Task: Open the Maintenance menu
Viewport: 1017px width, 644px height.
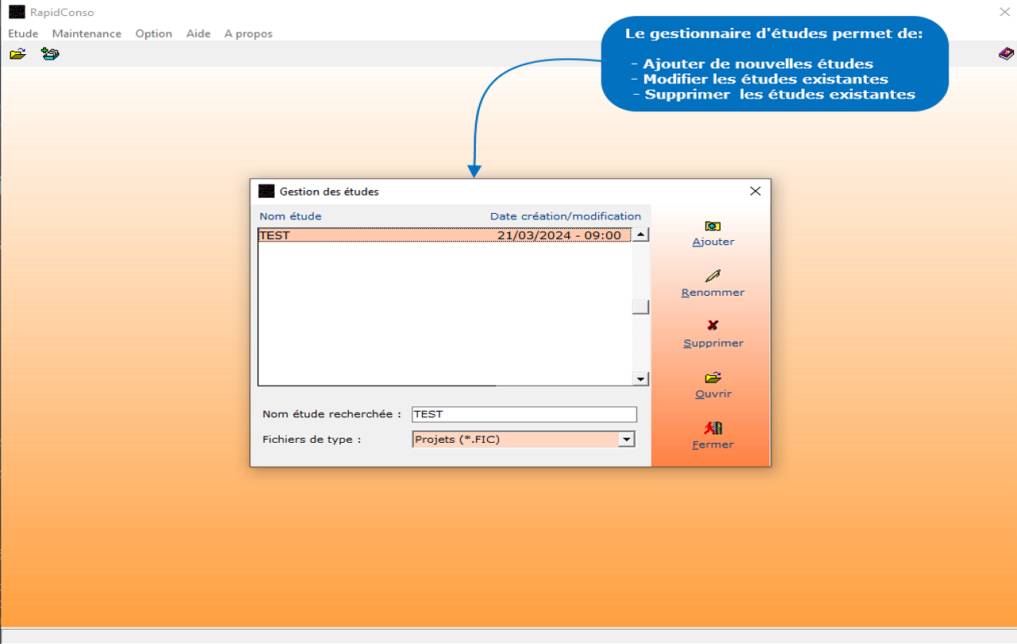Action: (87, 33)
